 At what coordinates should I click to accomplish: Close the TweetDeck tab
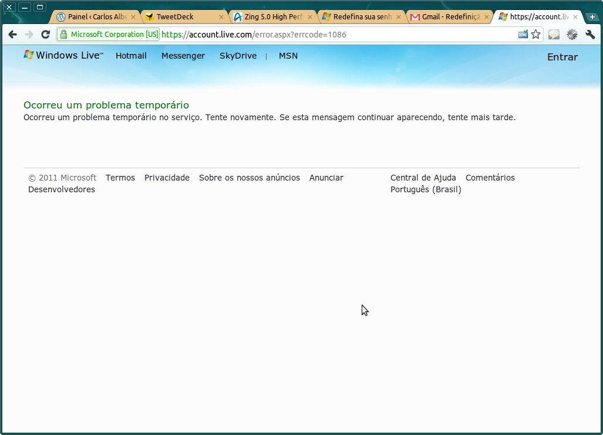coord(221,17)
